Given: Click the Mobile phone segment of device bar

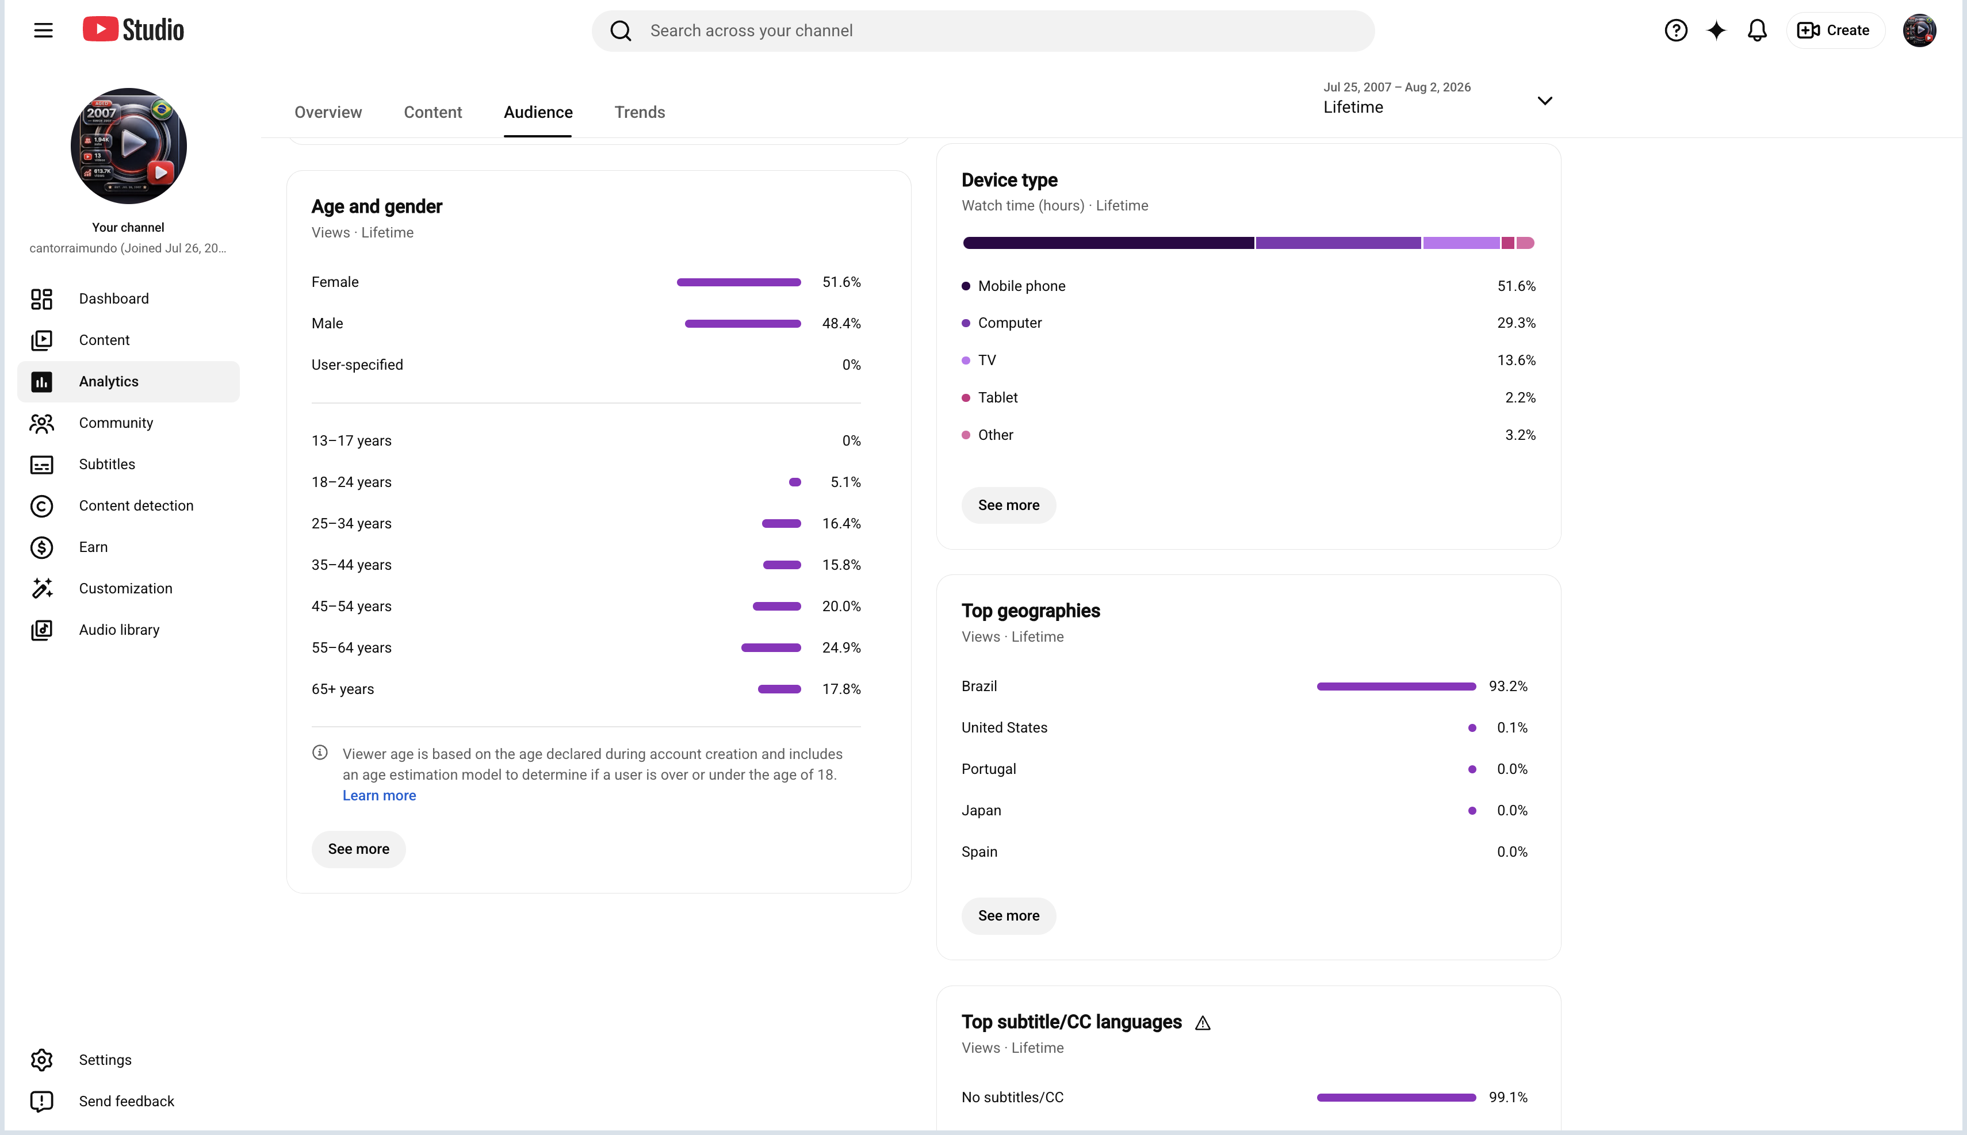Looking at the screenshot, I should tap(1108, 243).
